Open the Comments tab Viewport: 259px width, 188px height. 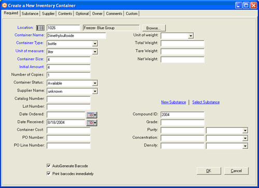click(x=114, y=13)
